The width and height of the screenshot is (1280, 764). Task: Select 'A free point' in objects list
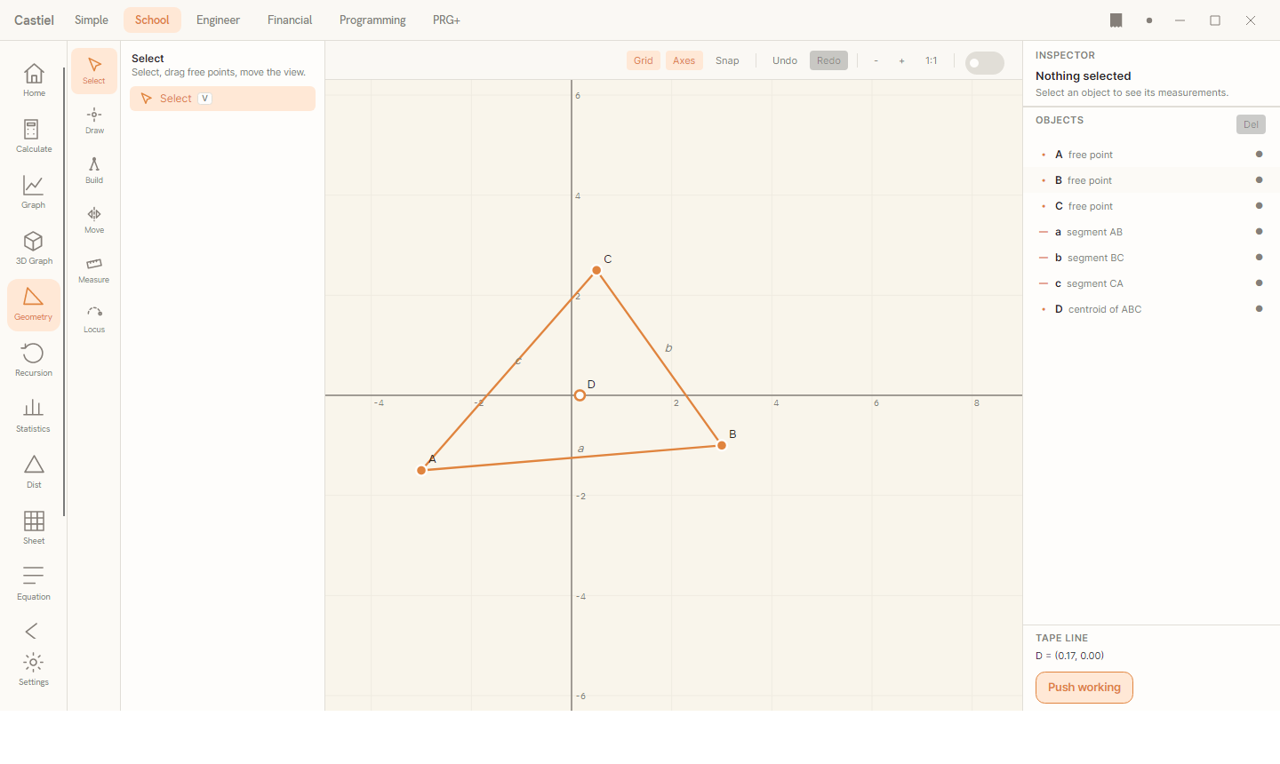tap(1151, 155)
